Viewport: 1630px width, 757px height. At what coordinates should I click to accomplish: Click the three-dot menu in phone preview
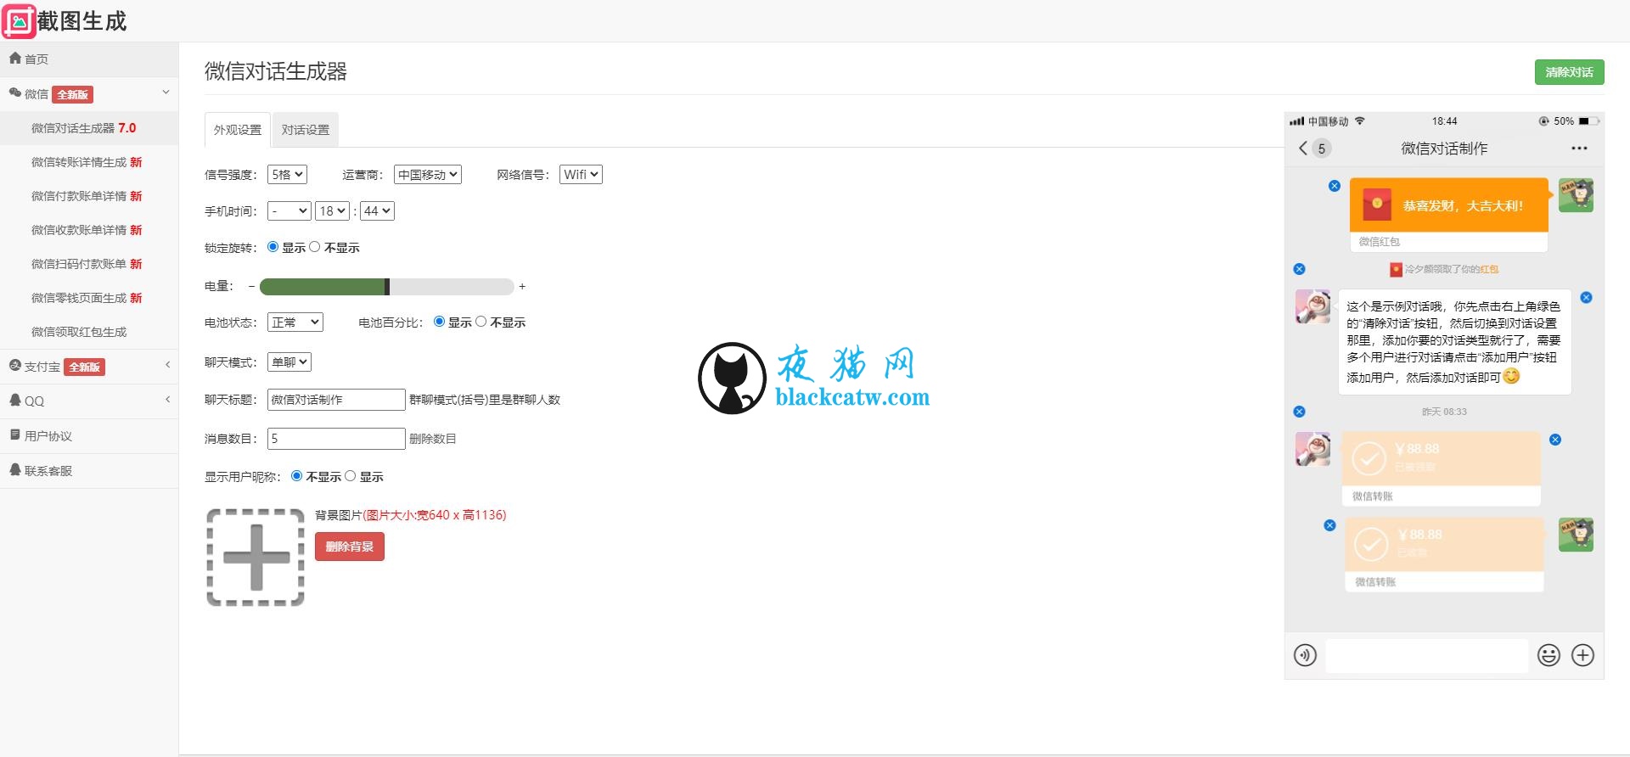1579,149
